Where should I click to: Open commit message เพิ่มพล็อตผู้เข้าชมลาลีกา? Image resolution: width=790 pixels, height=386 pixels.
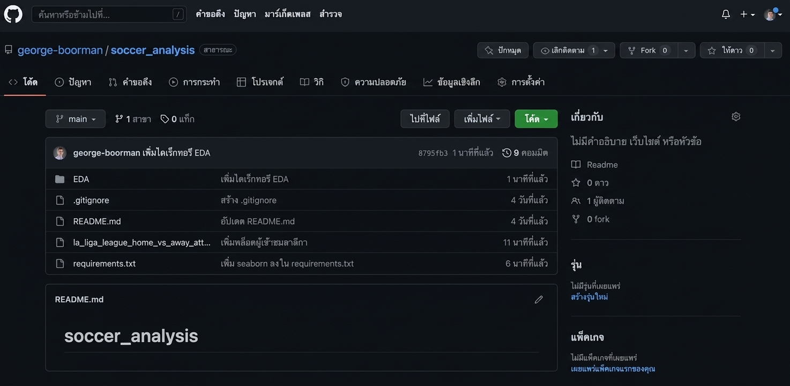pos(264,242)
